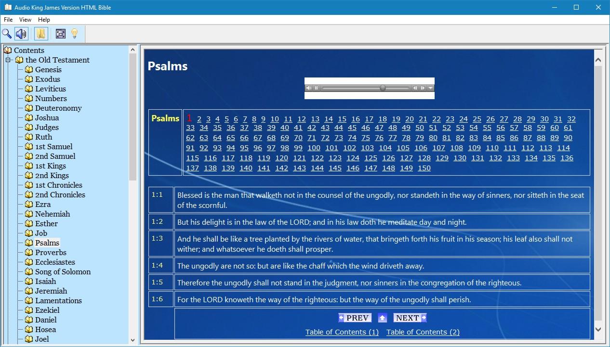Click the 1st Chronicles book icon

[x=29, y=185]
